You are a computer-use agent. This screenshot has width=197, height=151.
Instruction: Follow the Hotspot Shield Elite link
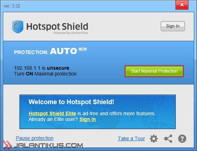[52, 113]
